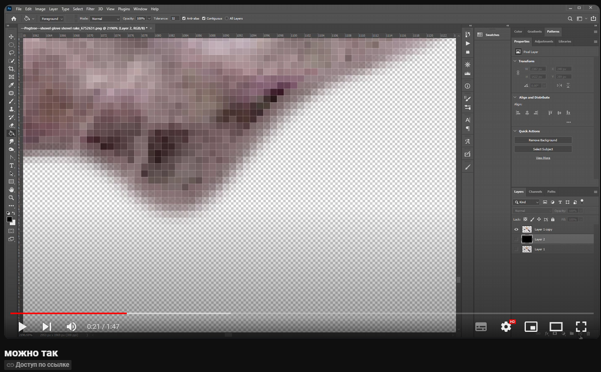Viewport: 601px width, 372px height.
Task: Select the Smudge tool
Action: coord(11,141)
